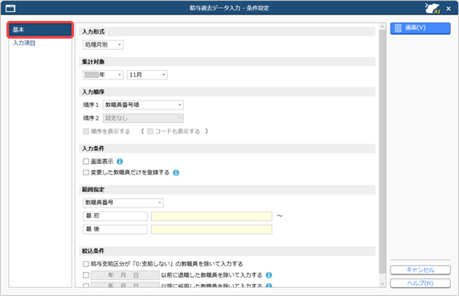Open the year dropdown under 集計対象

point(103,75)
